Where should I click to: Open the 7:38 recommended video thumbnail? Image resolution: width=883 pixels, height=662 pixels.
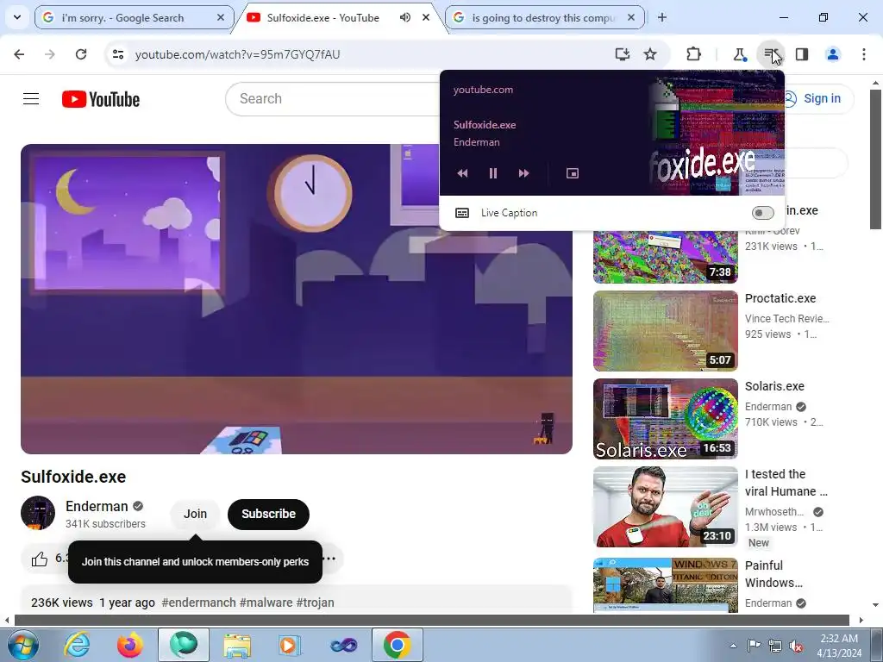point(665,257)
